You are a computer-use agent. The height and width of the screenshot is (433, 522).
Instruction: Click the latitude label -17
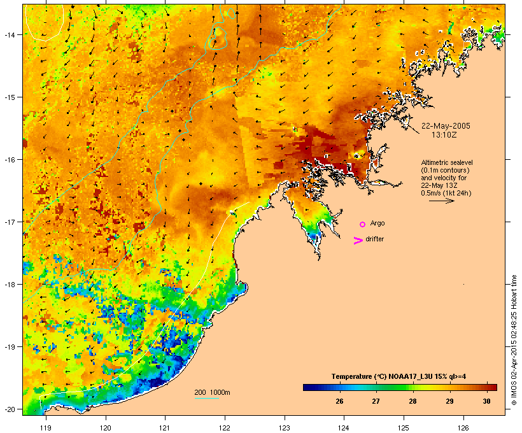(9, 222)
